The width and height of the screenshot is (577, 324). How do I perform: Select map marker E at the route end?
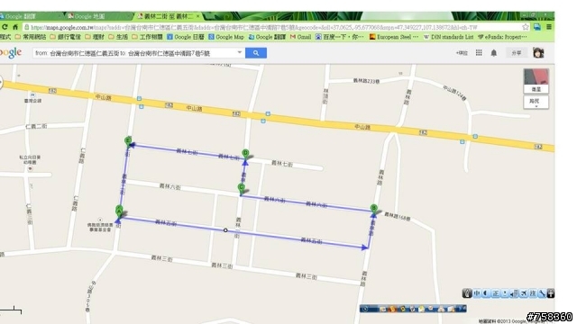pos(128,140)
